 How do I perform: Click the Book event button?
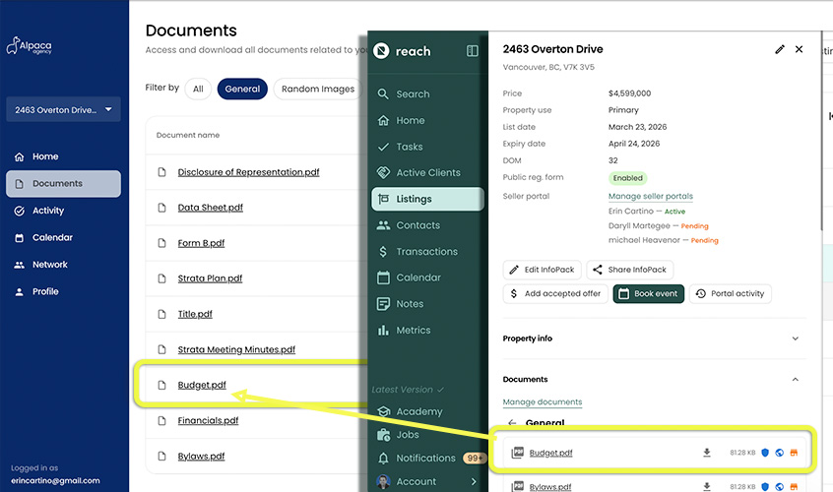click(x=648, y=293)
